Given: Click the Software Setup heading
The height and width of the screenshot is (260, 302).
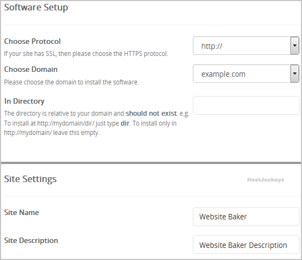Looking at the screenshot, I should tap(36, 8).
